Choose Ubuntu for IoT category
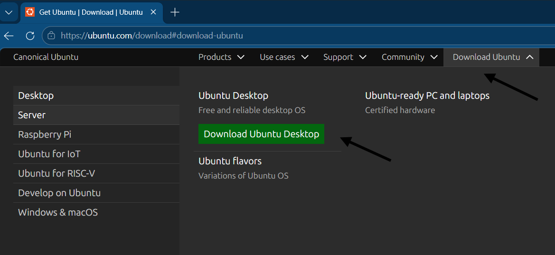Screen dimensions: 555x255 (49, 154)
